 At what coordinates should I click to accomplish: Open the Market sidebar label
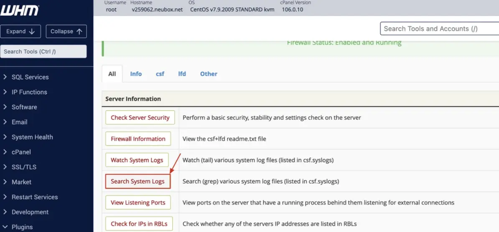pos(22,182)
